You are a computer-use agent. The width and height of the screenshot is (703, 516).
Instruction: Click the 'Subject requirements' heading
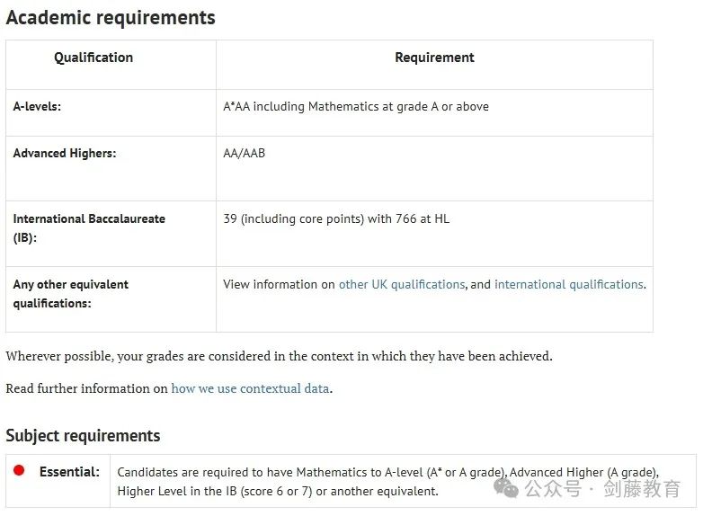tap(83, 436)
